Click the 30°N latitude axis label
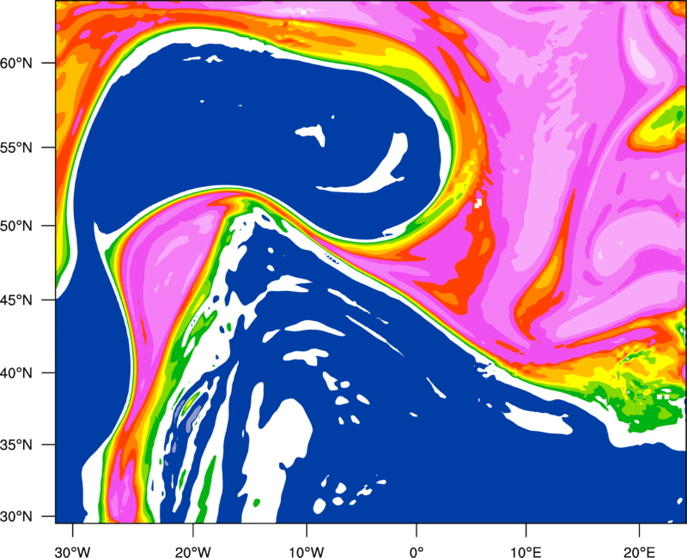Viewport: 687px width, 558px height. [16, 517]
